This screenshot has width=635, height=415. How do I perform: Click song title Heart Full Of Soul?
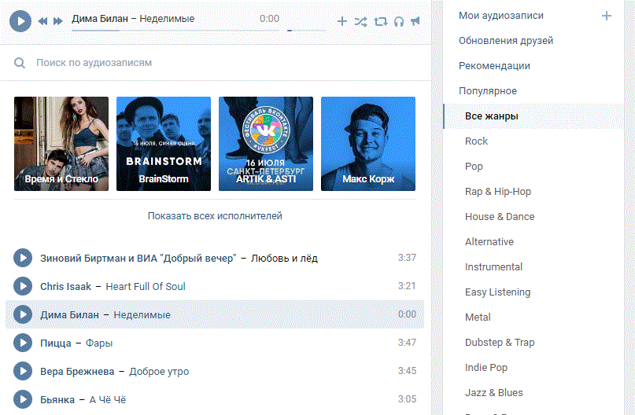tap(146, 286)
